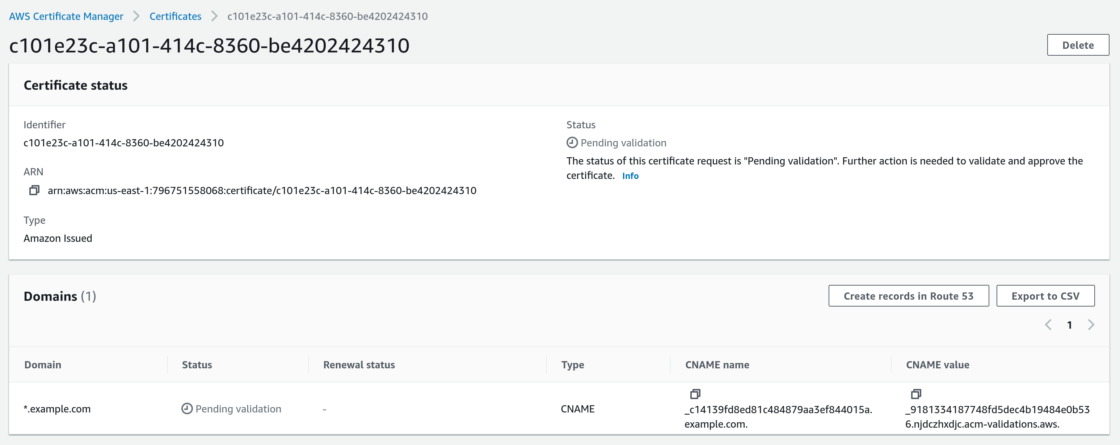Navigate to the Certificates breadcrumb
This screenshot has height=445, width=1120.
175,16
